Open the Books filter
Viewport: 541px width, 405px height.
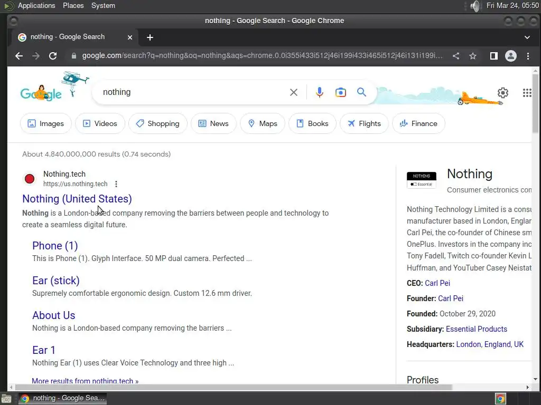312,123
